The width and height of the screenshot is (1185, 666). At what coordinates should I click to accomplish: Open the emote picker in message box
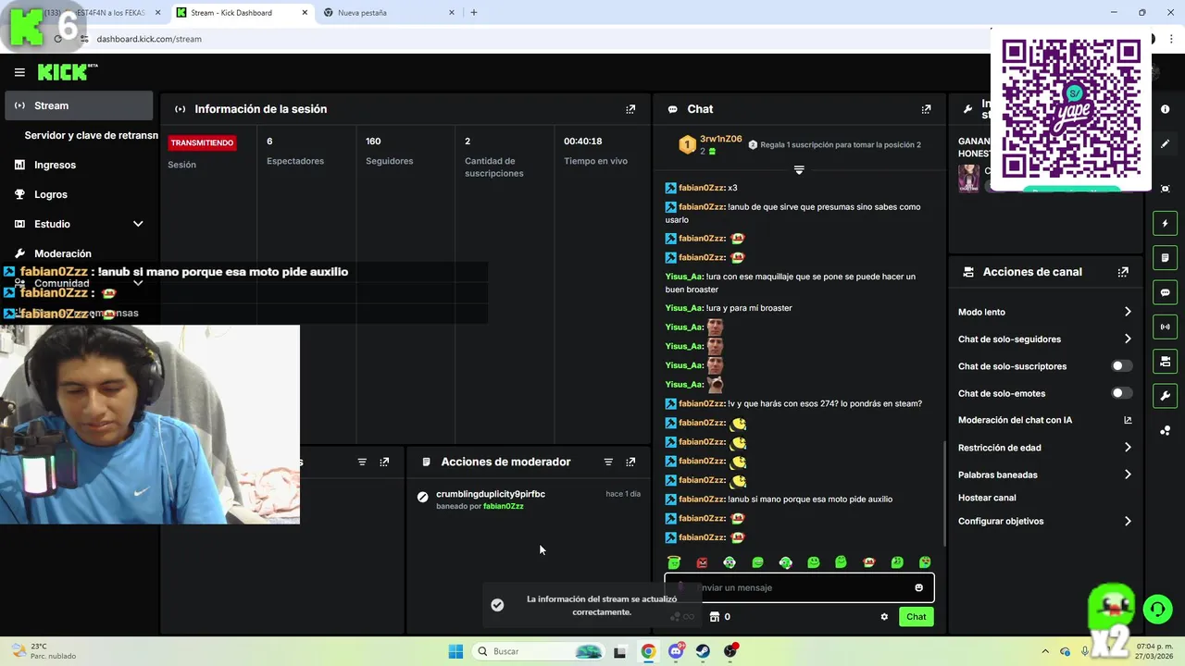point(918,587)
